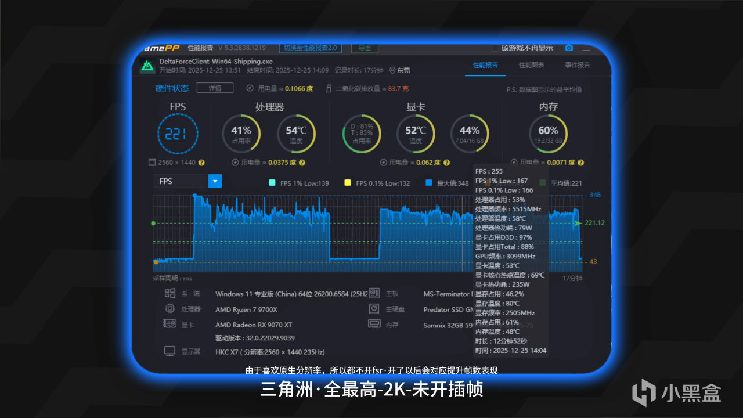This screenshot has width=743, height=418.
Task: Click the 采样周期 : ms label
Action: (x=172, y=278)
